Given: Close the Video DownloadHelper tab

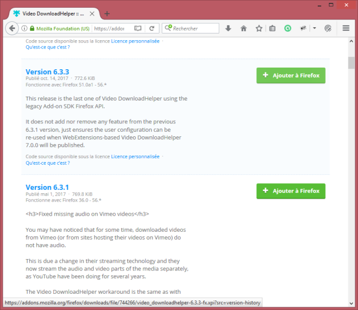Looking at the screenshot, I should click(92, 13).
